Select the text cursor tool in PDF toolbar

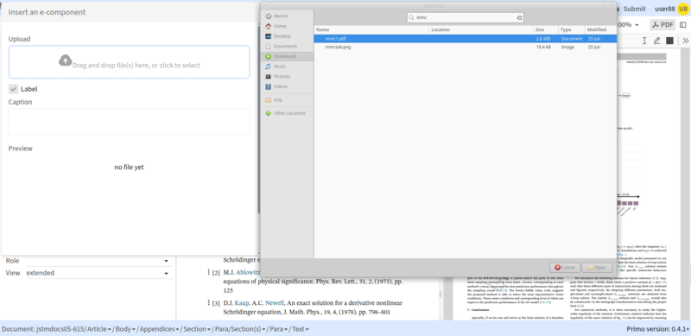tap(644, 41)
